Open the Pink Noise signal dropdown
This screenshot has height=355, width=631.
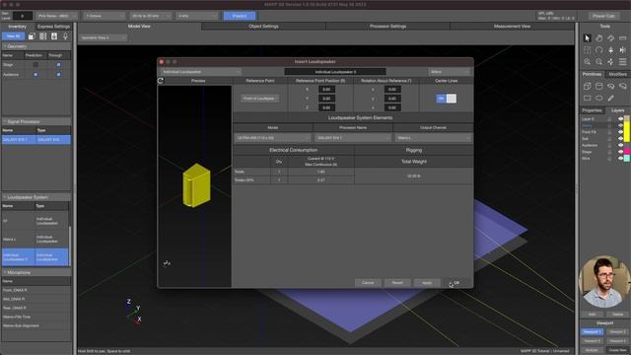coord(57,16)
